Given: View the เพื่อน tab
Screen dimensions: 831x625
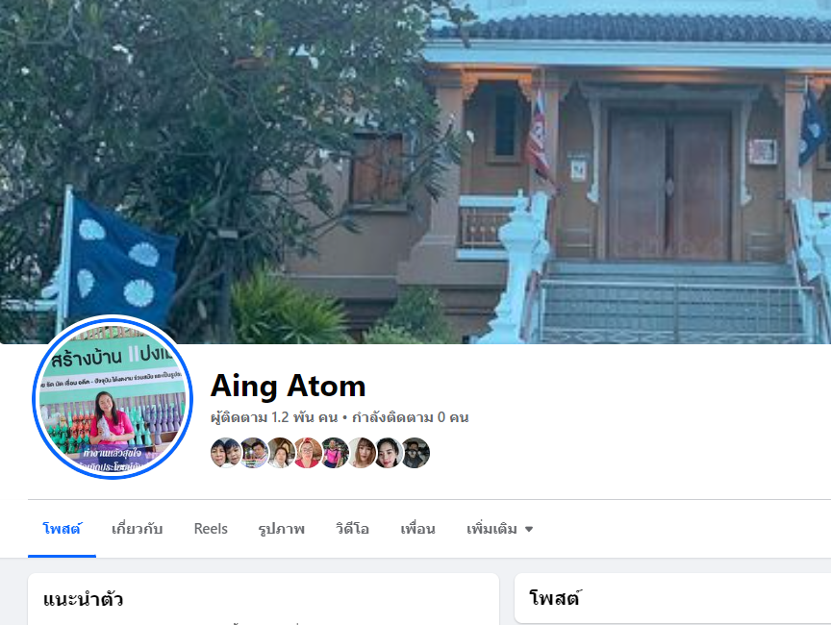Looking at the screenshot, I should click(417, 529).
